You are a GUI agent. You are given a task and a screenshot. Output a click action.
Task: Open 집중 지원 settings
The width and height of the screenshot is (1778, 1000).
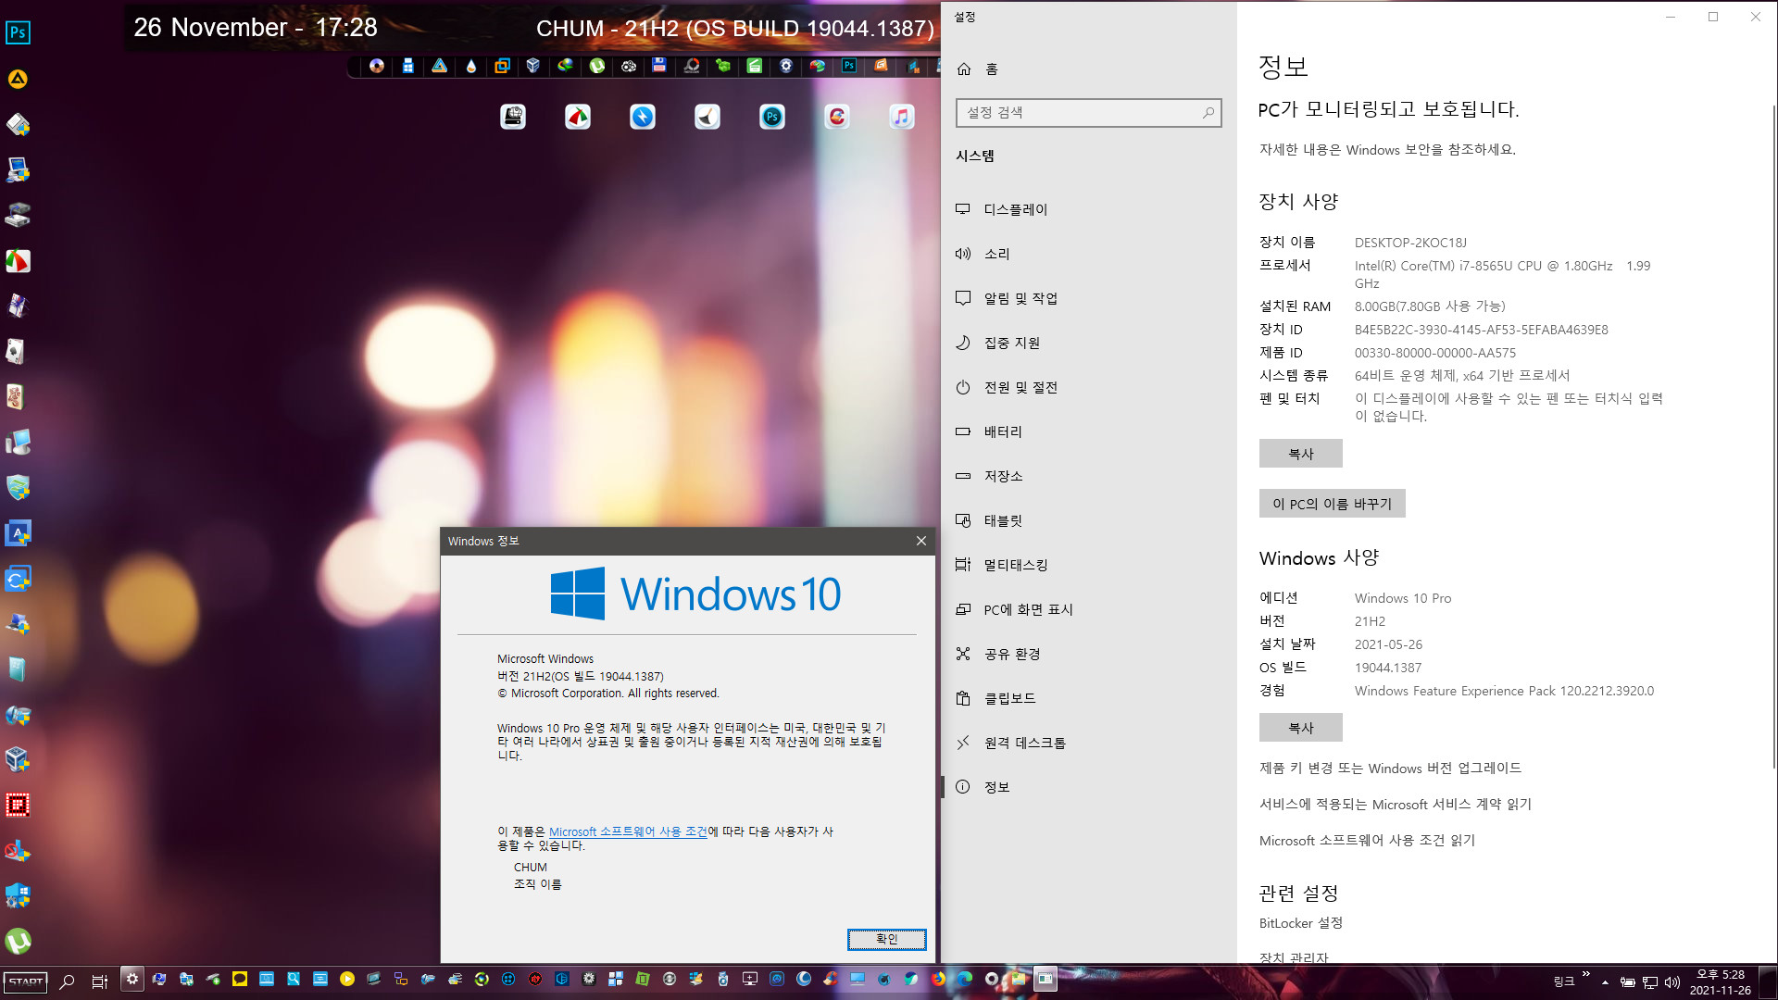pos(1089,343)
